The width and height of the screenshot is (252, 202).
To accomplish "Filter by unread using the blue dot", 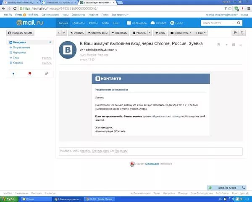I will 13,74.
